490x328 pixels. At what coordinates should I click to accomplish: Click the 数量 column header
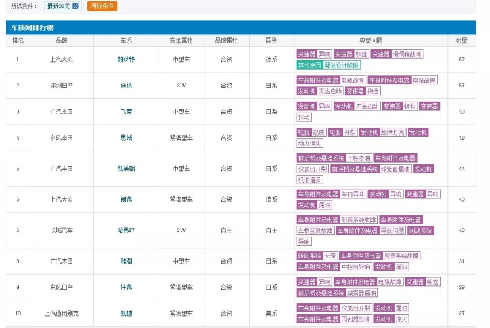point(462,40)
